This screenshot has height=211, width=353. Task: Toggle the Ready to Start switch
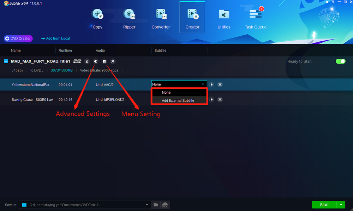pyautogui.click(x=340, y=61)
